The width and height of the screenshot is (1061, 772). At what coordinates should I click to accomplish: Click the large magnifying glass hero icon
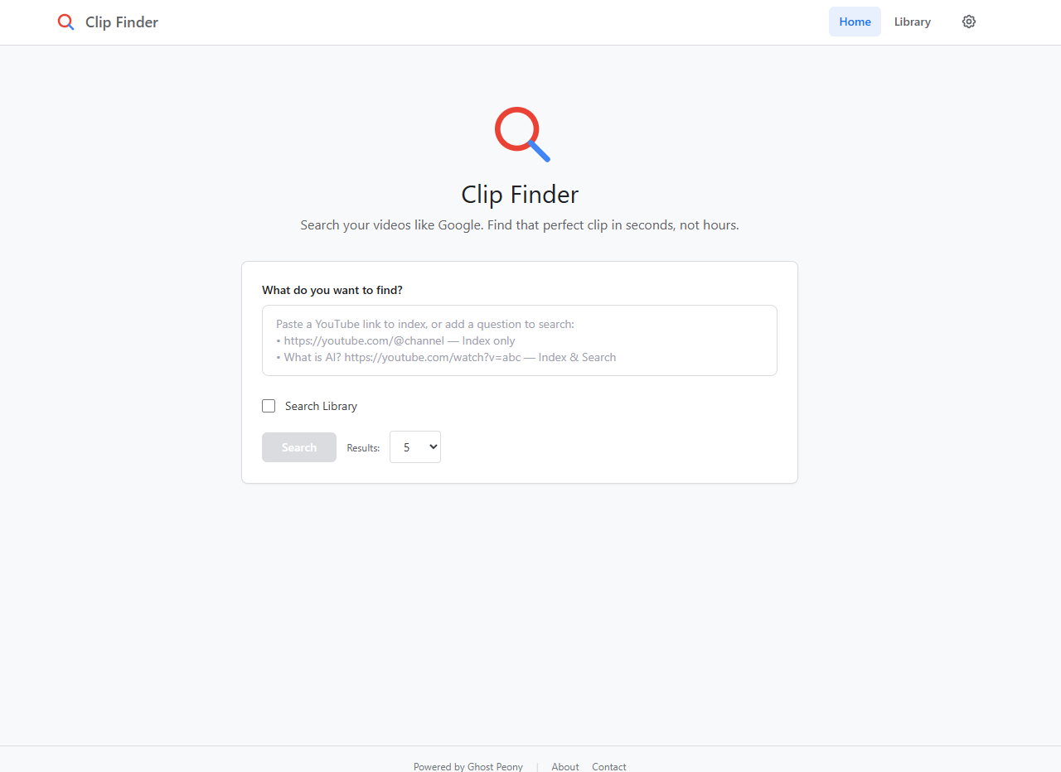521,133
